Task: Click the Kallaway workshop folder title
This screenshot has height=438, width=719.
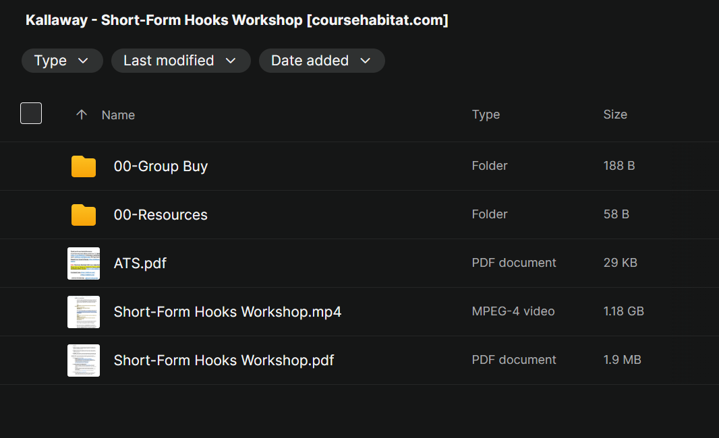Action: coord(237,20)
